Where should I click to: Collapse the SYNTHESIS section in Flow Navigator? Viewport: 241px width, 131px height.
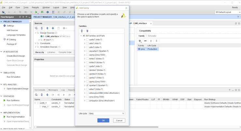[x=1, y=96]
